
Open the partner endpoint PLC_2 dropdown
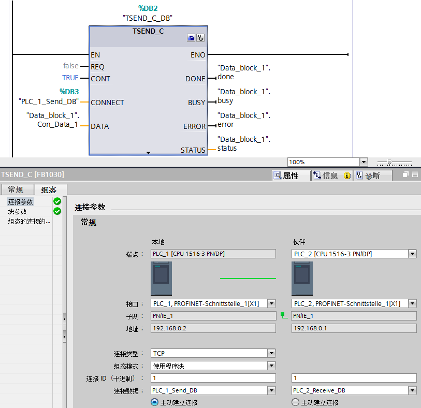(412, 254)
